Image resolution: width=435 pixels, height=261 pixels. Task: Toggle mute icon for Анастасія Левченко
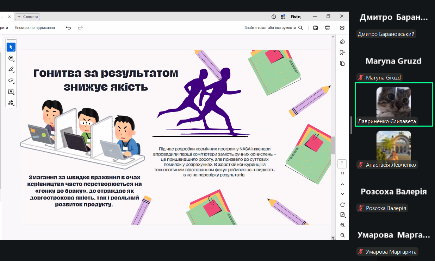[360, 165]
